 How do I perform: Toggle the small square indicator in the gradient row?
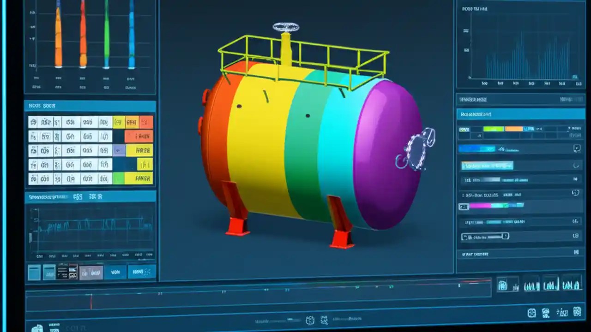464,207
